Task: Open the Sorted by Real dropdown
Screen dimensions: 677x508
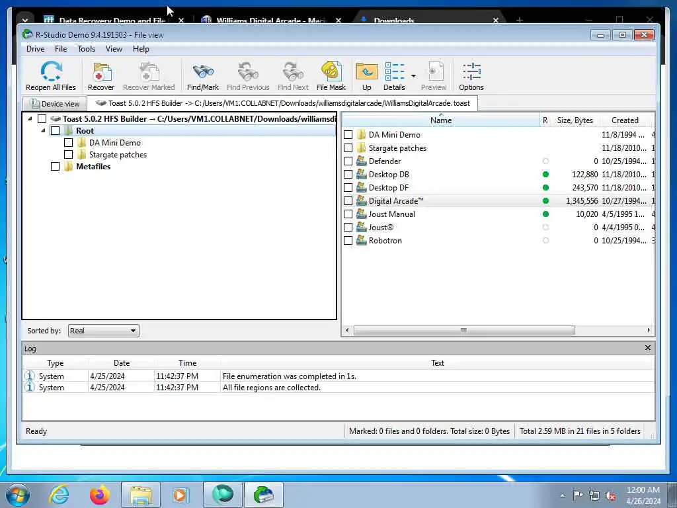Action: 104,331
